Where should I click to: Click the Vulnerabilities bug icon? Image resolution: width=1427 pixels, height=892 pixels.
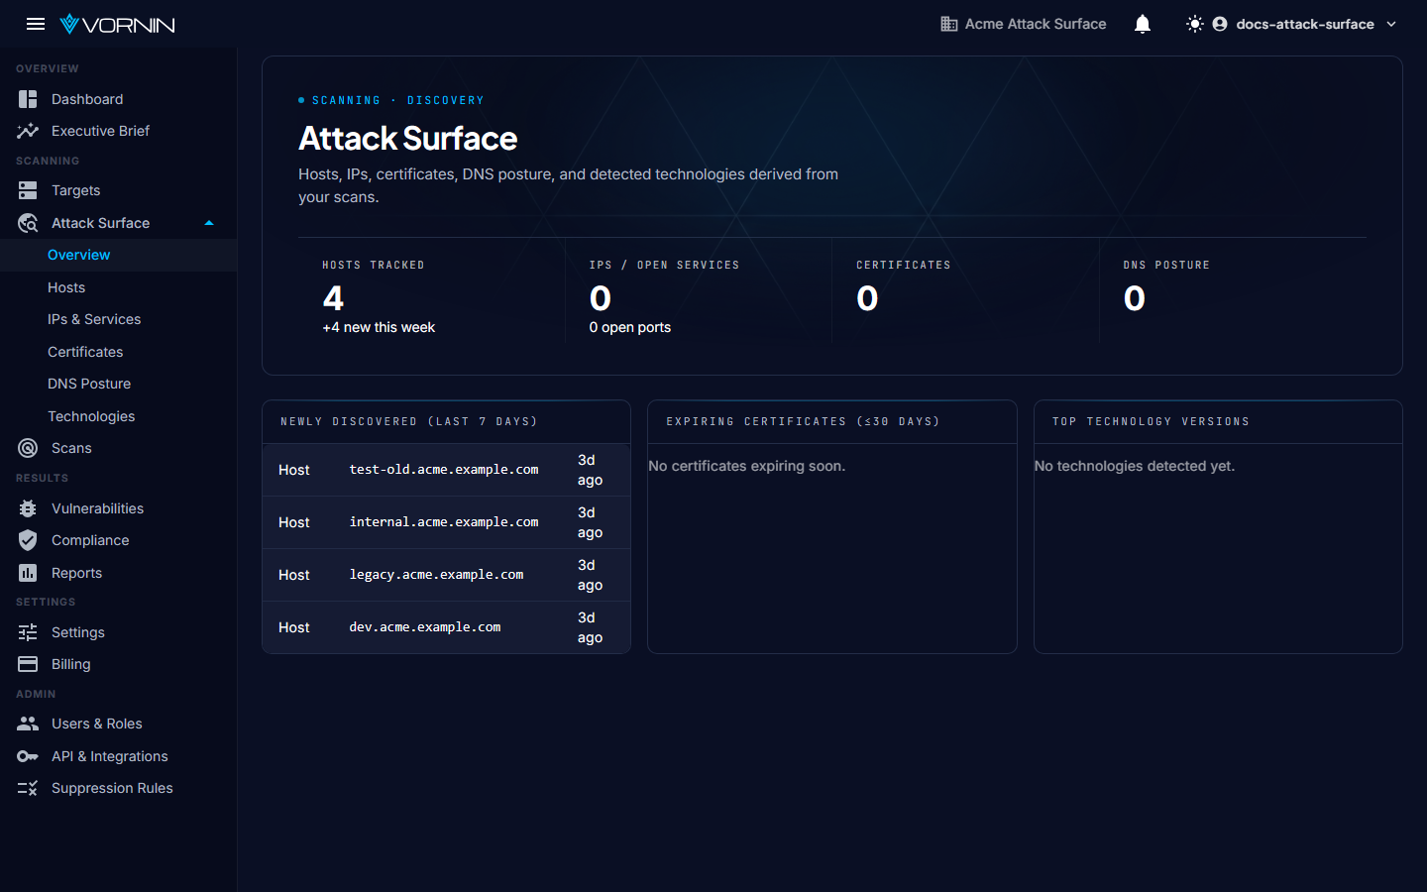coord(28,508)
